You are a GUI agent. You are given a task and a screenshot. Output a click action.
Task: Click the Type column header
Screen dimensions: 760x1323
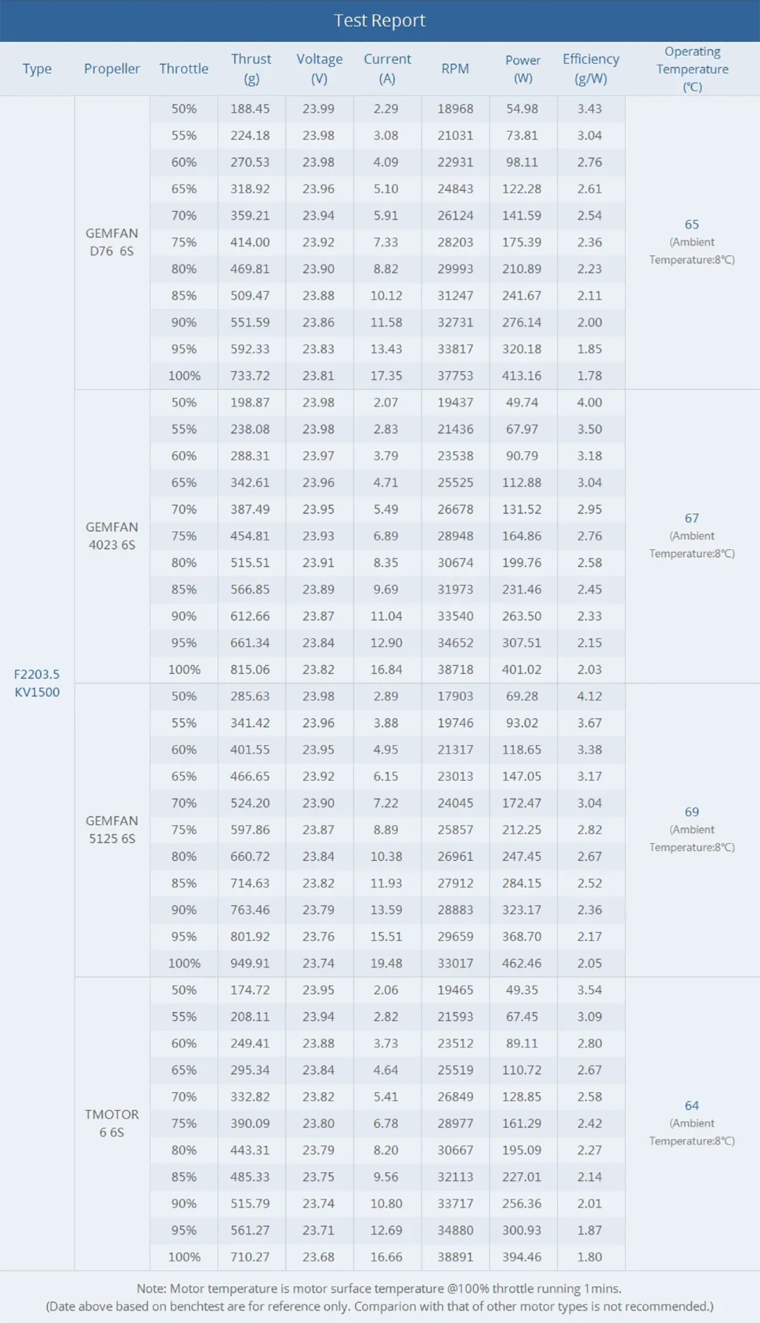37,69
